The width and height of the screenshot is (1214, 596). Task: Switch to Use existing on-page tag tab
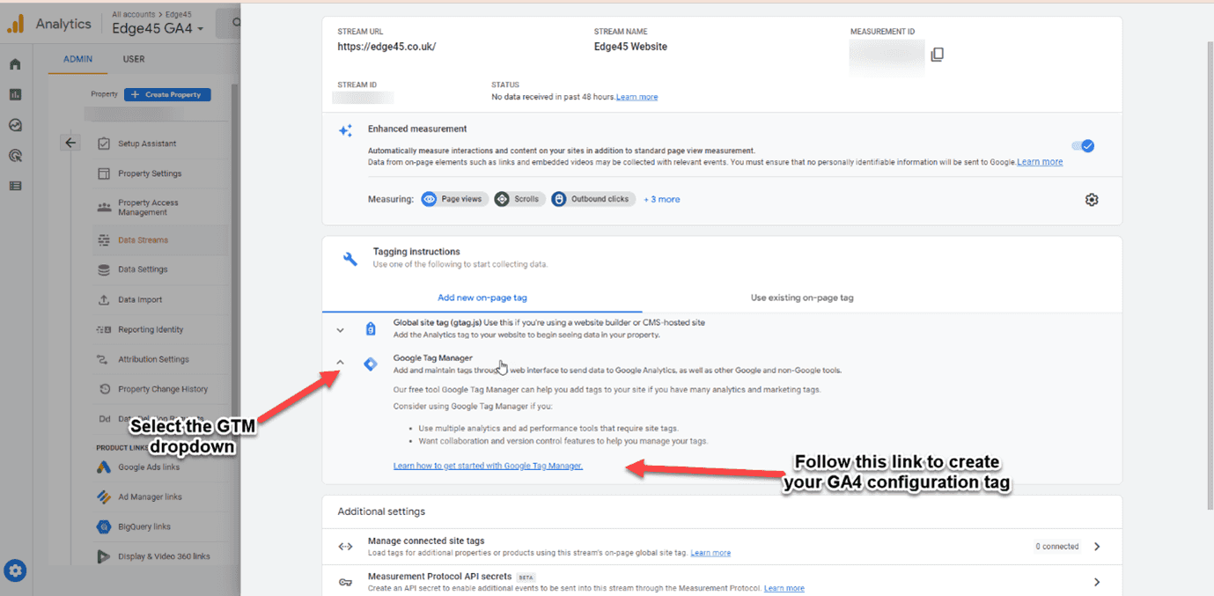pyautogui.click(x=801, y=298)
